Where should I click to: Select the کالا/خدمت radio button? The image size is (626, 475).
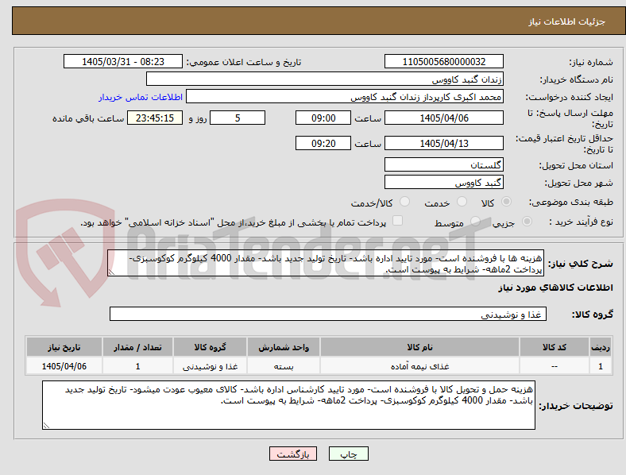[405, 202]
